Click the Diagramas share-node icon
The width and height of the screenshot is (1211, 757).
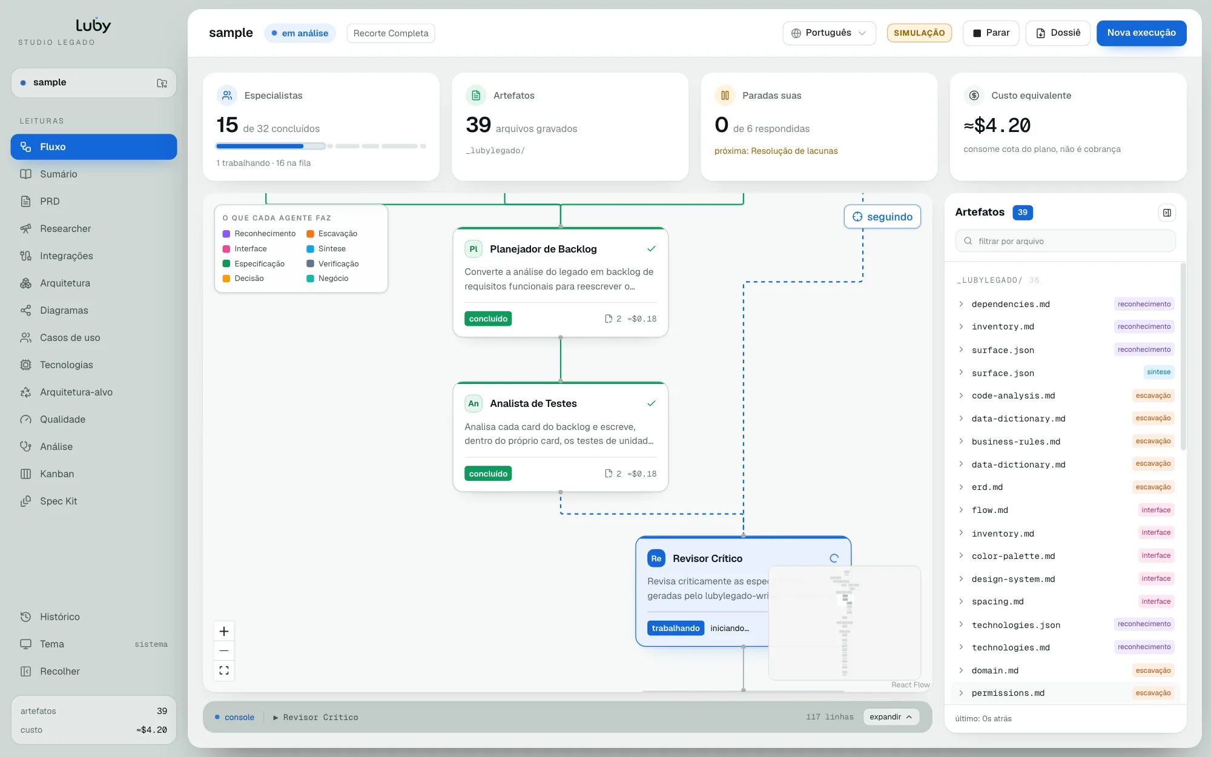[25, 310]
